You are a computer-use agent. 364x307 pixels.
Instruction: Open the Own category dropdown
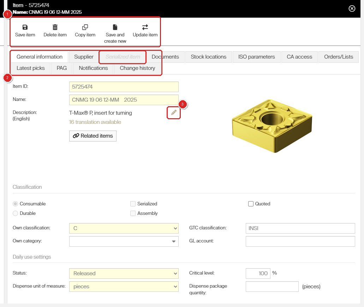pos(124,241)
